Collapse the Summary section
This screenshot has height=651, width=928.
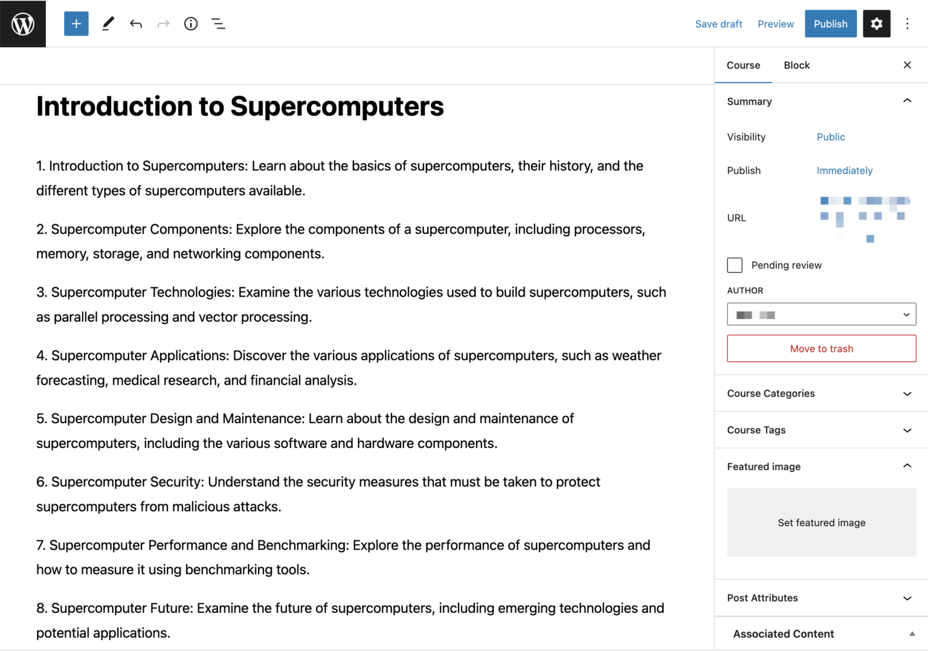click(907, 101)
